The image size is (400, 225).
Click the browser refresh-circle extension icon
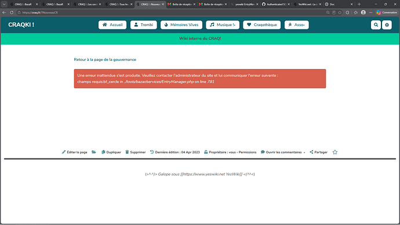347,12
